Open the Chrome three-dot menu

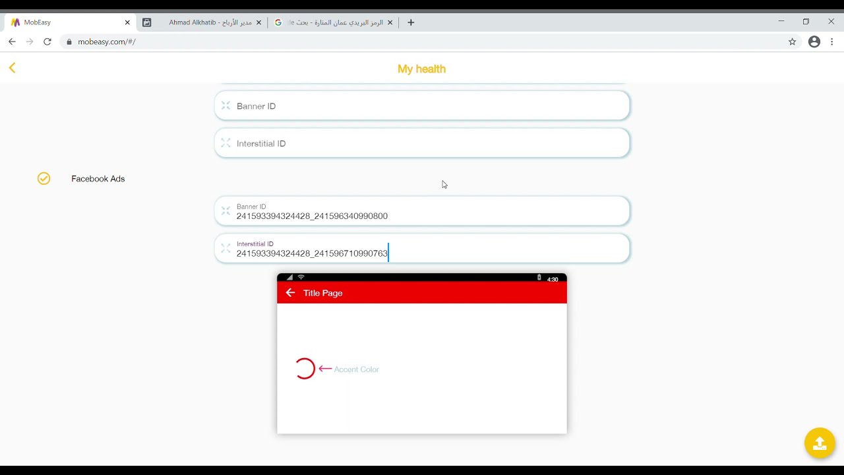click(832, 42)
